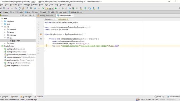Click the lightbulb intention icon on line 11
Image resolution: width=180 pixels, height=101 pixels.
point(47,45)
